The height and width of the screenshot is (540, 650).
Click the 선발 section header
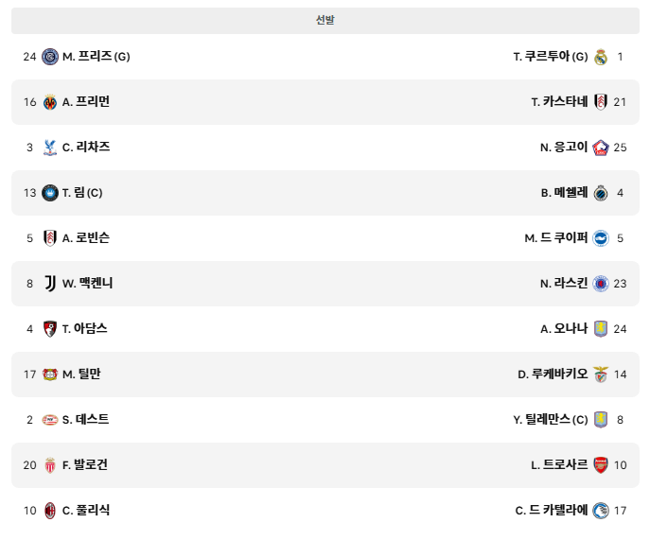coord(325,20)
